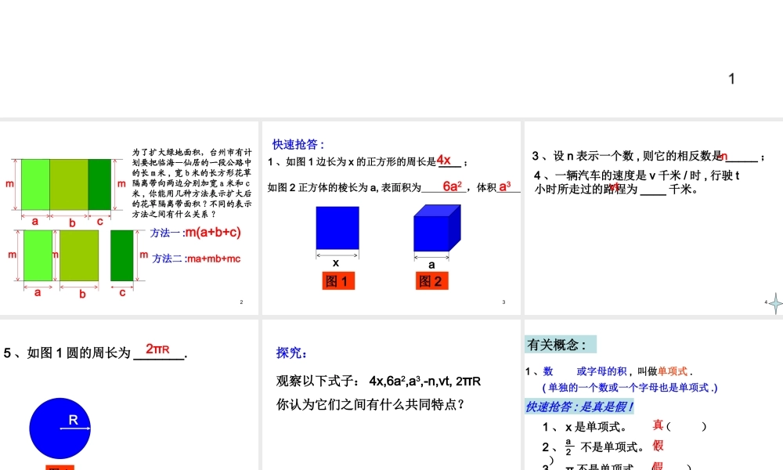This screenshot has width=783, height=470.
Task: Click the page number 1 at top right
Action: 731,78
